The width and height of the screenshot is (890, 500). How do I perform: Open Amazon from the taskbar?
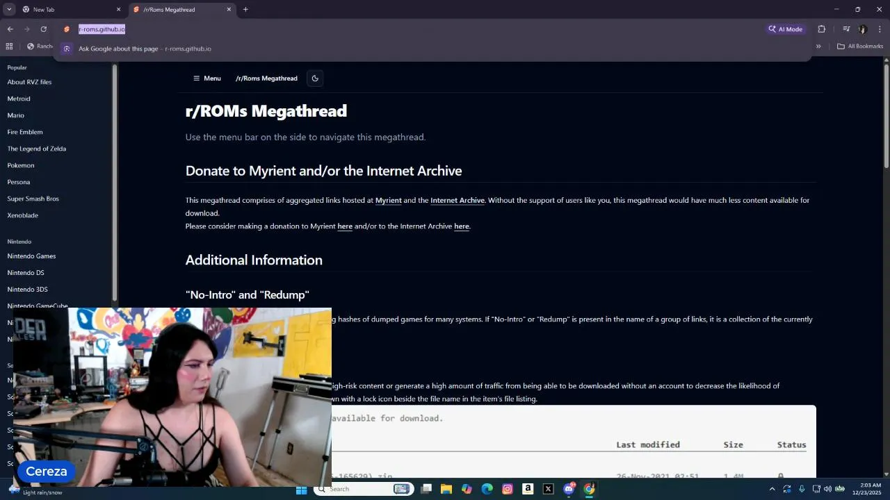point(528,489)
